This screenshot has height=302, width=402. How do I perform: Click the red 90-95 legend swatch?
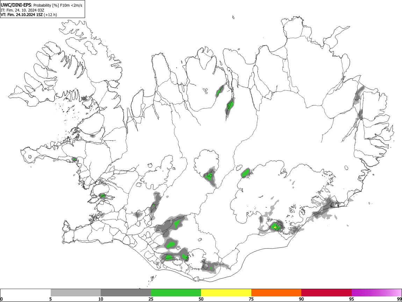coord(326,293)
